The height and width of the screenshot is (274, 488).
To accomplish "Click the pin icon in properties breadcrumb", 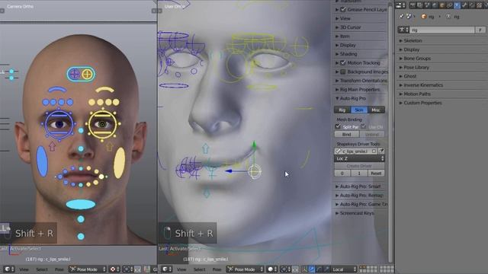I will pos(401,16).
